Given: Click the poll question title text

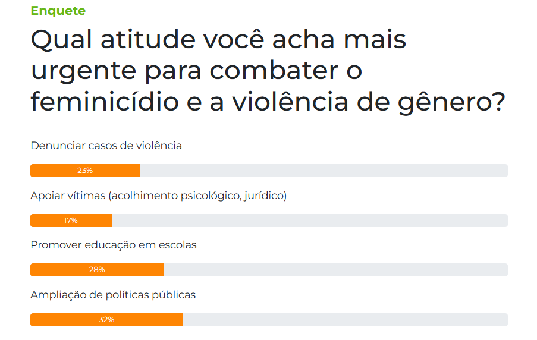Looking at the screenshot, I should pyautogui.click(x=268, y=71).
